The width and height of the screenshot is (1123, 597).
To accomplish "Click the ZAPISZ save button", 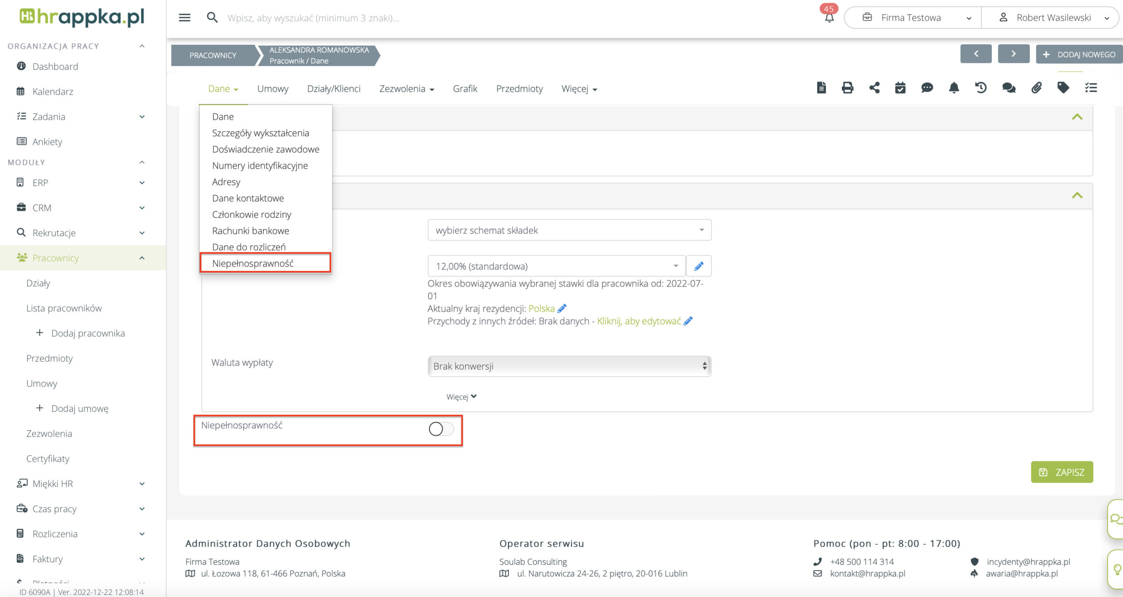I will tap(1062, 472).
